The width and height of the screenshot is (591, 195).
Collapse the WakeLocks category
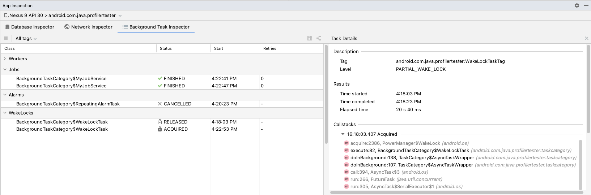pos(5,113)
